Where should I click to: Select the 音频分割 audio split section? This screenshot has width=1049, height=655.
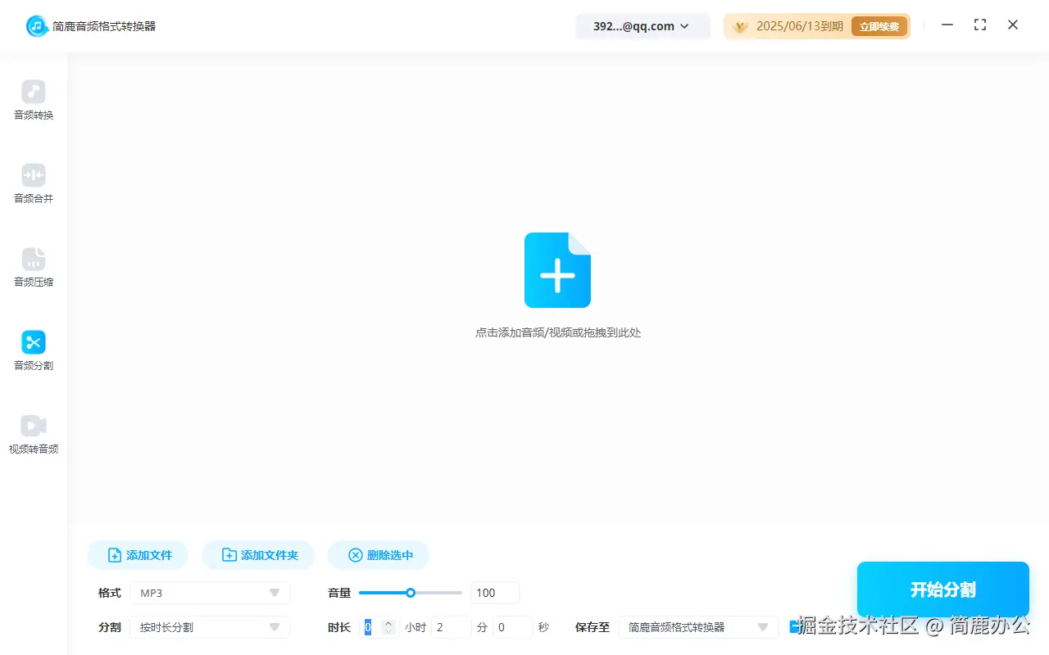(x=34, y=351)
